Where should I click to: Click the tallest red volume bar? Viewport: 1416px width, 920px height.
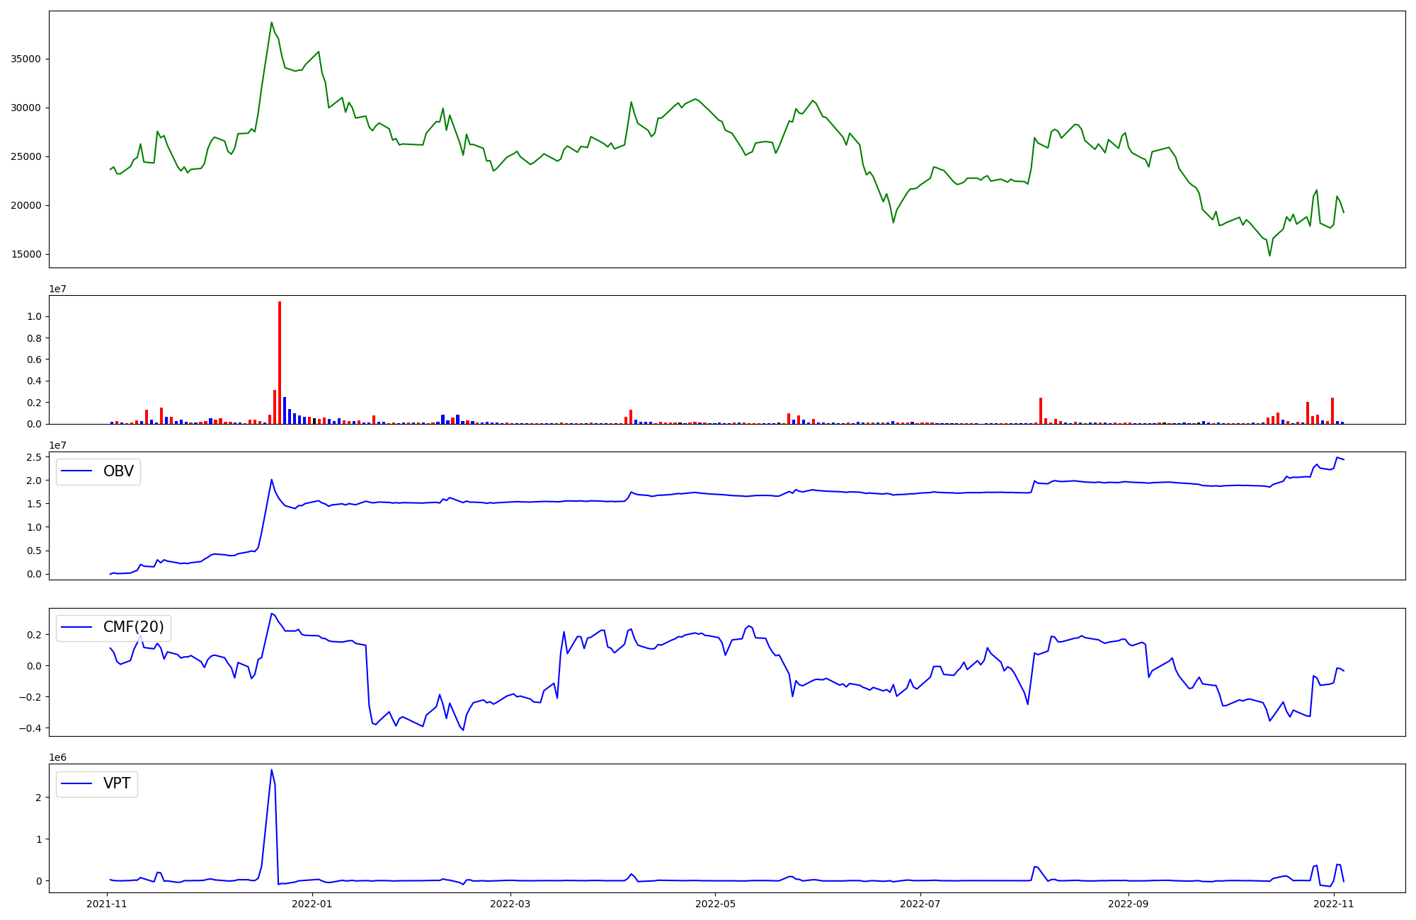280,361
